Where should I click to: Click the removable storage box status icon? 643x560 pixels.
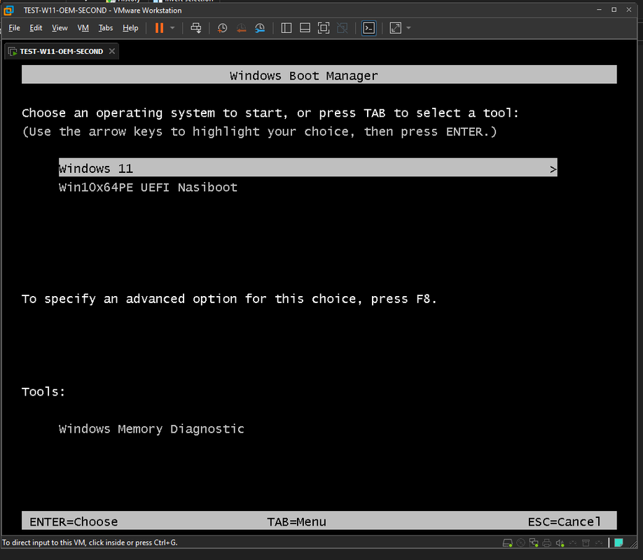coord(586,542)
